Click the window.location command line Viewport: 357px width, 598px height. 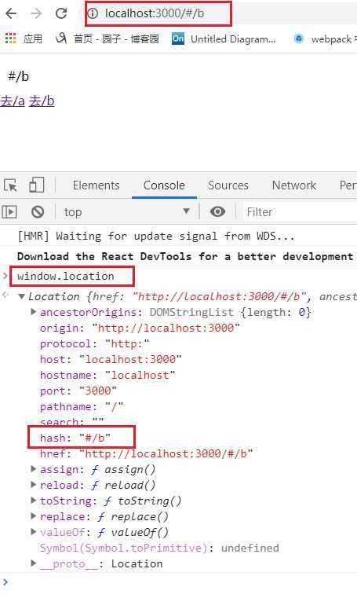point(65,276)
